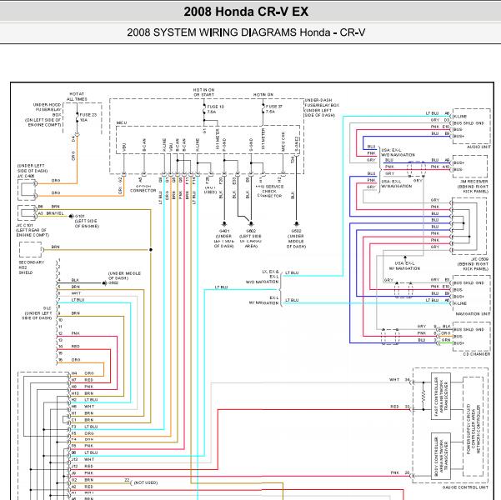Click the 'CD CHANGER' component label

pyautogui.click(x=476, y=354)
